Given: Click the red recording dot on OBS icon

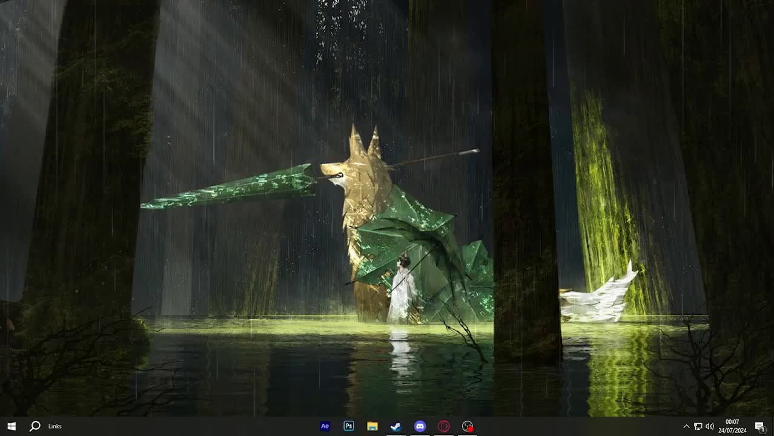Looking at the screenshot, I should coord(471,430).
